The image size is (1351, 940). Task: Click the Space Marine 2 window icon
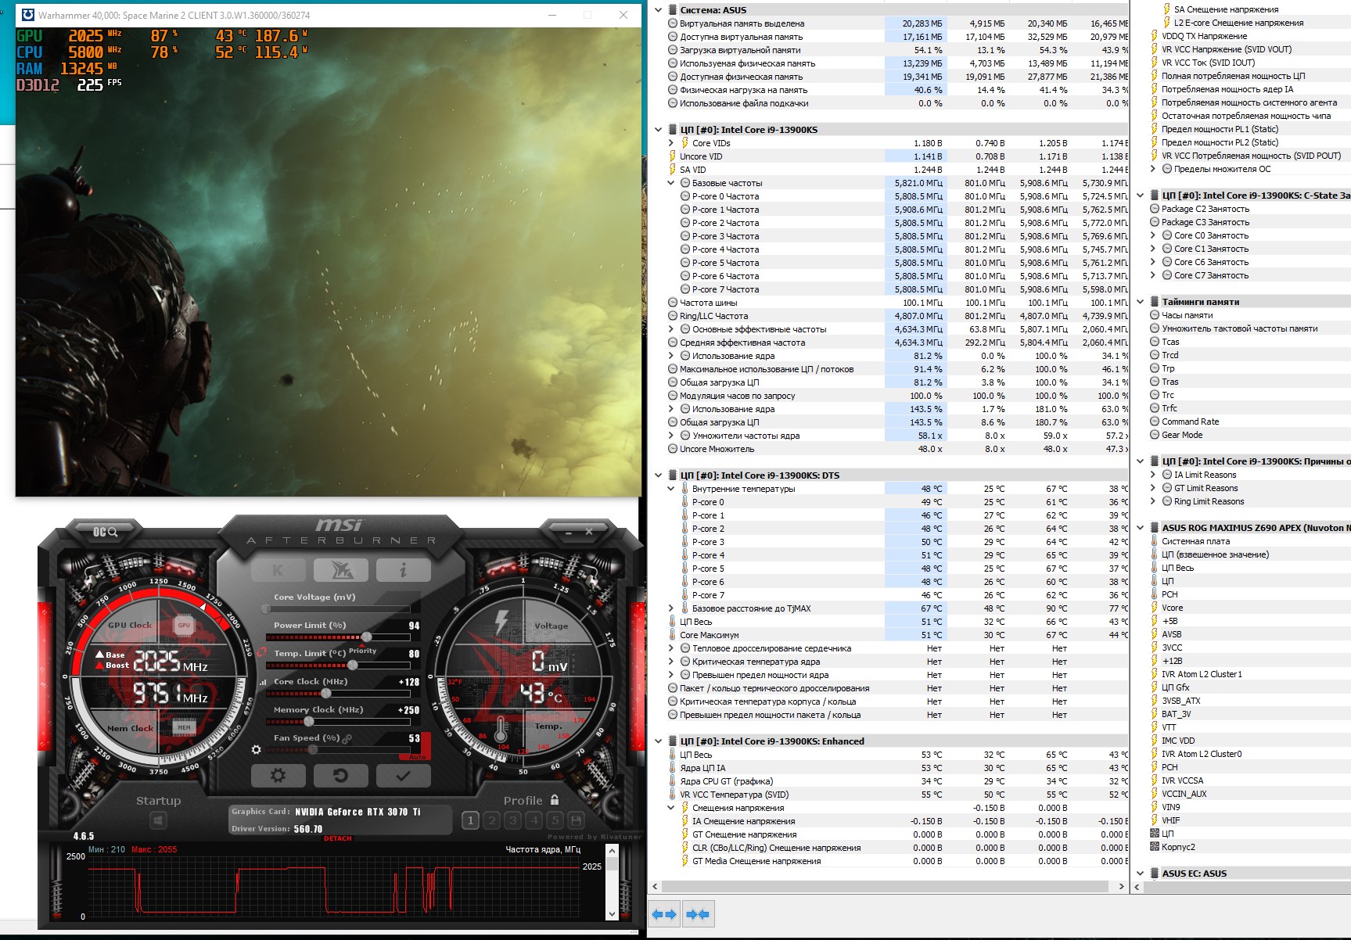28,15
